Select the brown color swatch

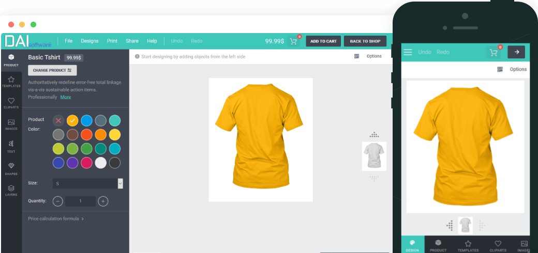point(72,135)
